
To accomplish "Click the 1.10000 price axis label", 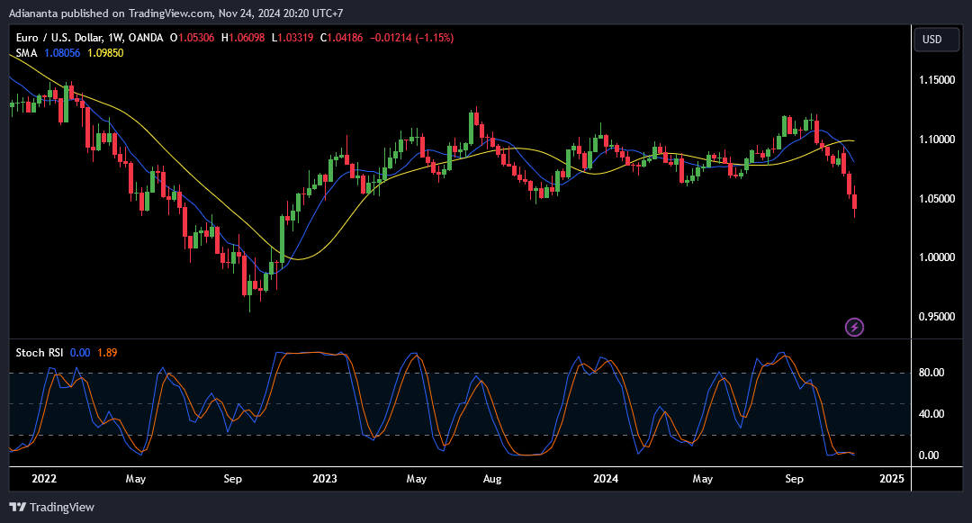I will pos(937,140).
